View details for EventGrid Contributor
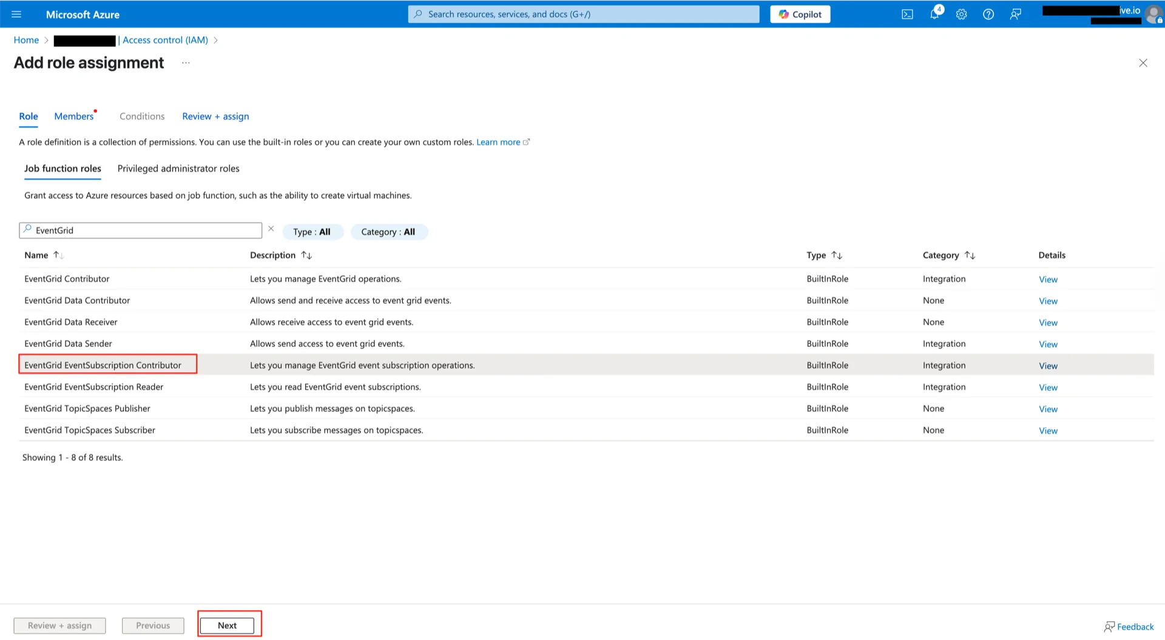The width and height of the screenshot is (1165, 640). (x=1048, y=280)
